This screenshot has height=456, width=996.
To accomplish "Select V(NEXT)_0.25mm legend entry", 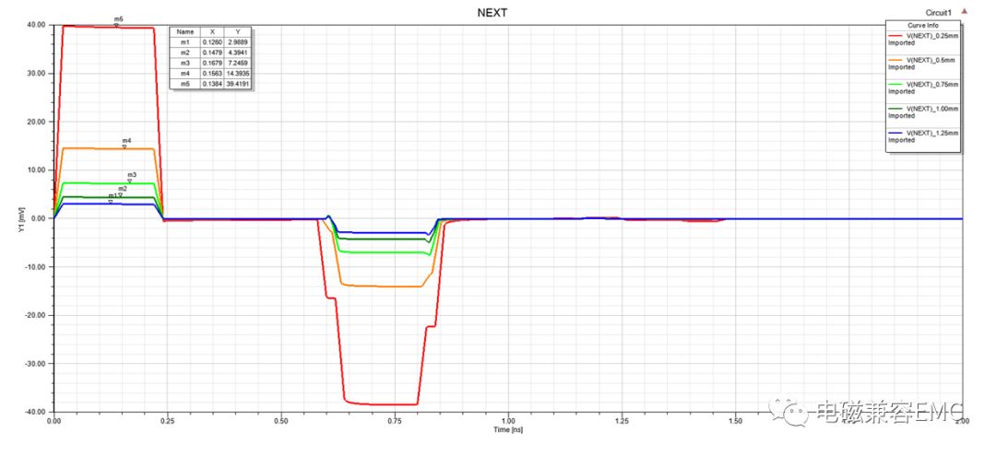I will click(x=932, y=36).
